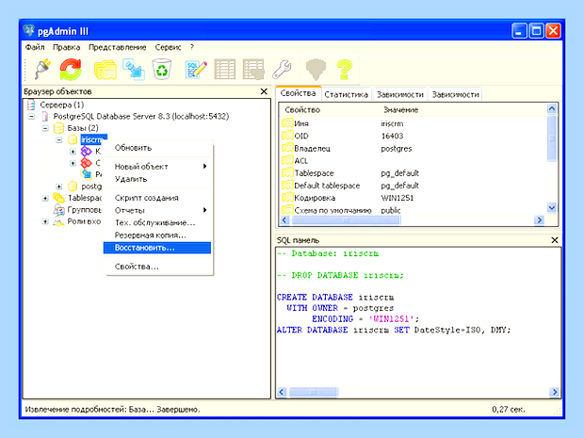Screen dimensions: 584x438
Task: Click the Свойство column header
Action: point(302,110)
